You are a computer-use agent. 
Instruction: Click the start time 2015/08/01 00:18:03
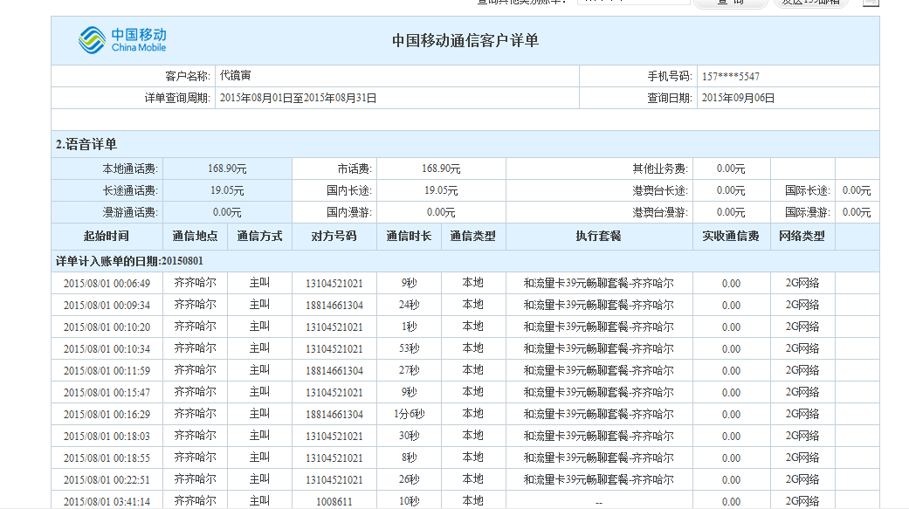tap(107, 436)
